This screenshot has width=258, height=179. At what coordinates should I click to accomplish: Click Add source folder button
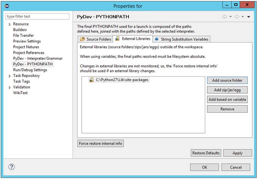[227, 80]
